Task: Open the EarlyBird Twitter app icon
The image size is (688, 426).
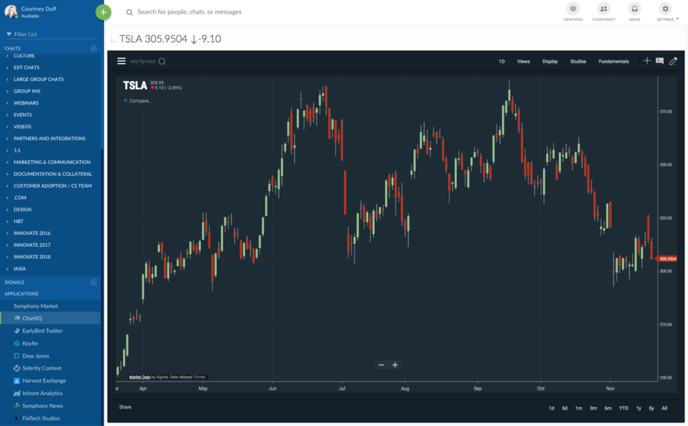Action: click(17, 331)
